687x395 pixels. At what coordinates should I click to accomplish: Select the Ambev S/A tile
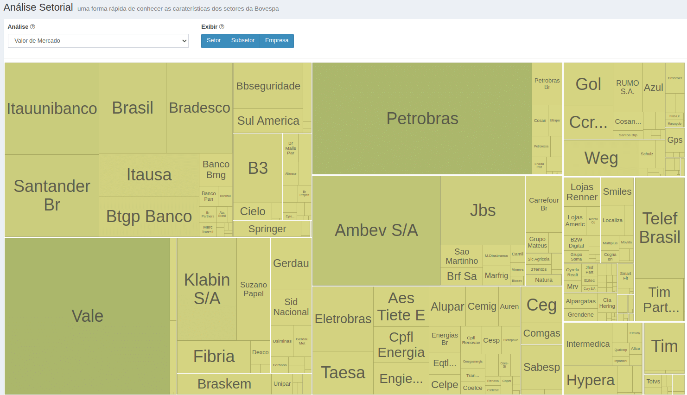click(x=376, y=230)
